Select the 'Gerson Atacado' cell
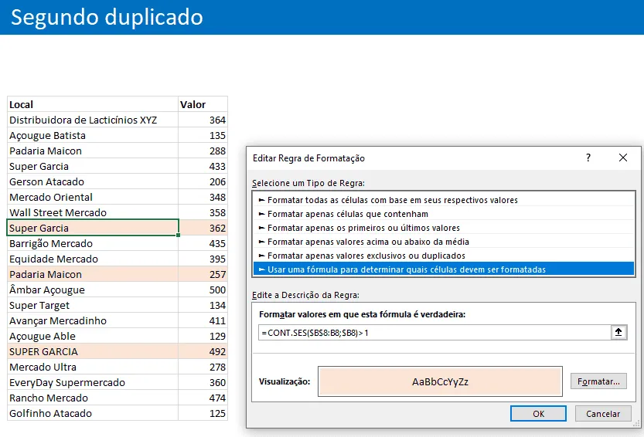Image resolution: width=644 pixels, height=437 pixels. (93, 181)
